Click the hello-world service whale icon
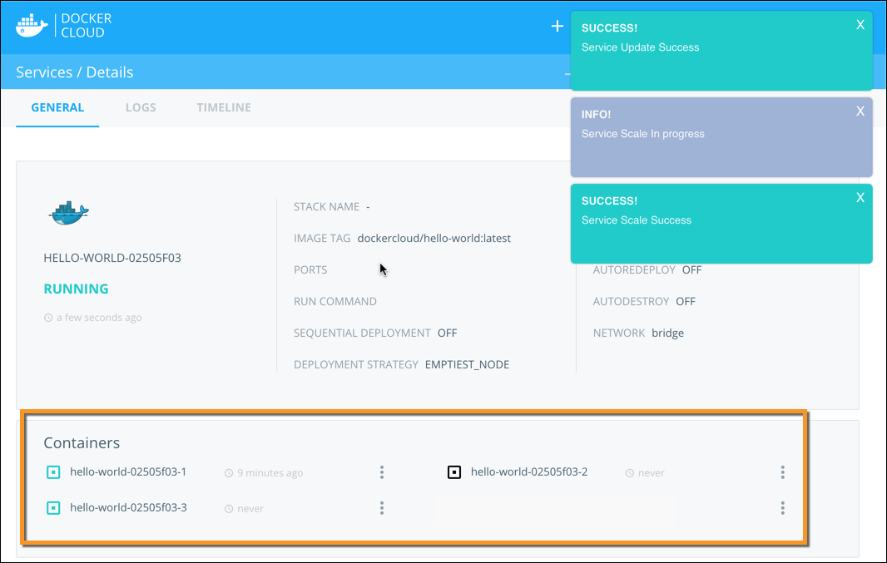 pyautogui.click(x=68, y=213)
